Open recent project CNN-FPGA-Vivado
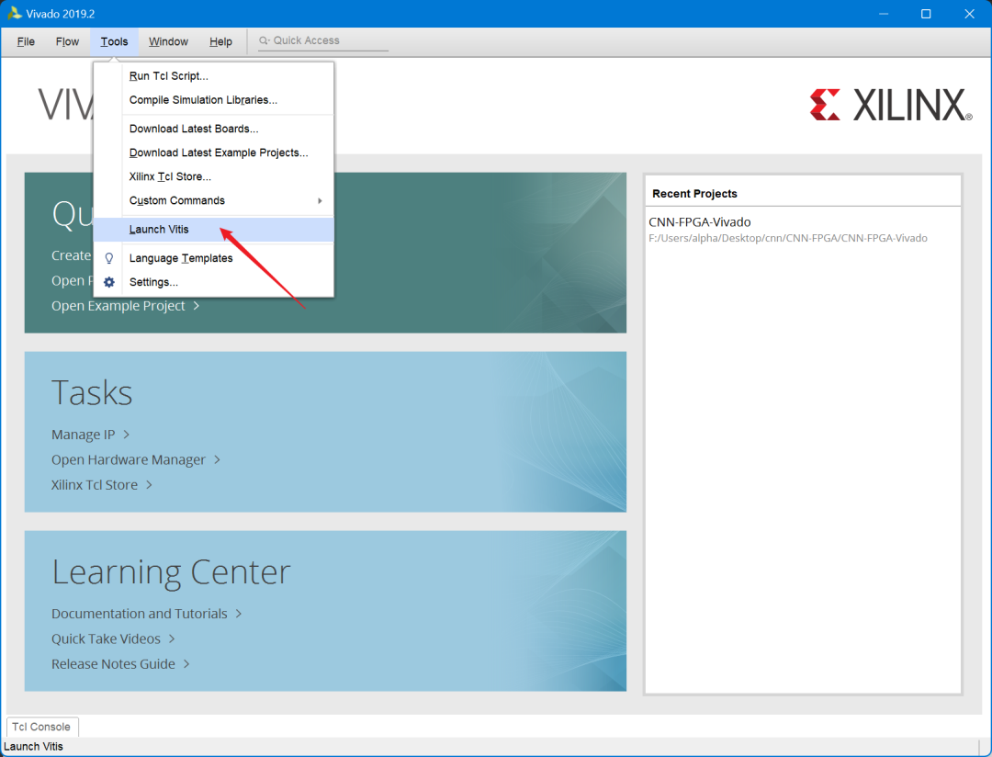 tap(700, 222)
